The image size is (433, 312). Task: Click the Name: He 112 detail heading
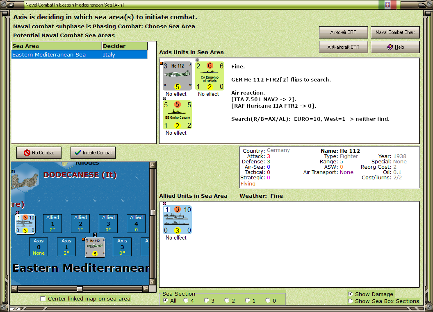340,151
